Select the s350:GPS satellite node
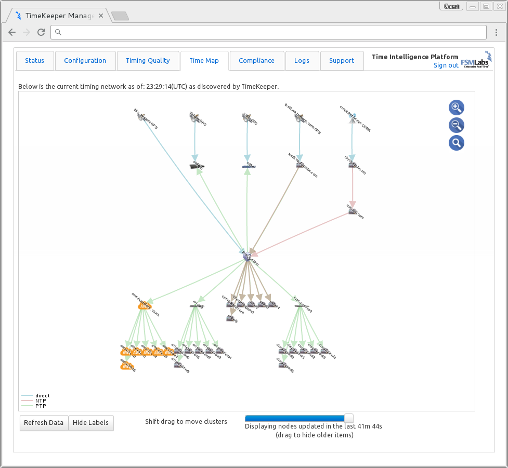This screenshot has height=468, width=508. coord(247,118)
